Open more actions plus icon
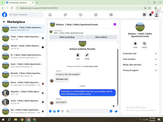The height and width of the screenshot is (122, 163). 50,111
